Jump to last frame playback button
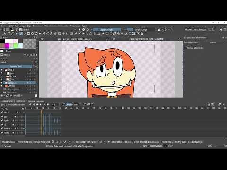The height and width of the screenshot is (170, 227). [48, 104]
